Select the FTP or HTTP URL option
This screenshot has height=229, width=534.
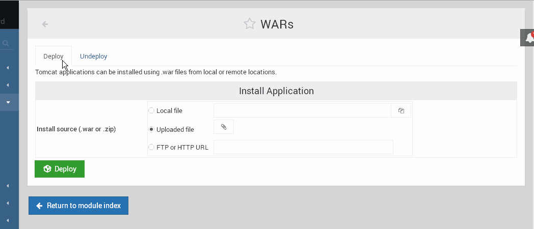[x=151, y=148]
